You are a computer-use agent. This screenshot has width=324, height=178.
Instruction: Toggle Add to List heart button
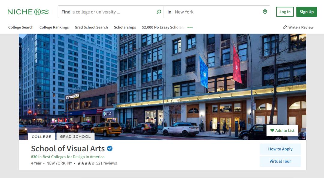click(x=282, y=130)
